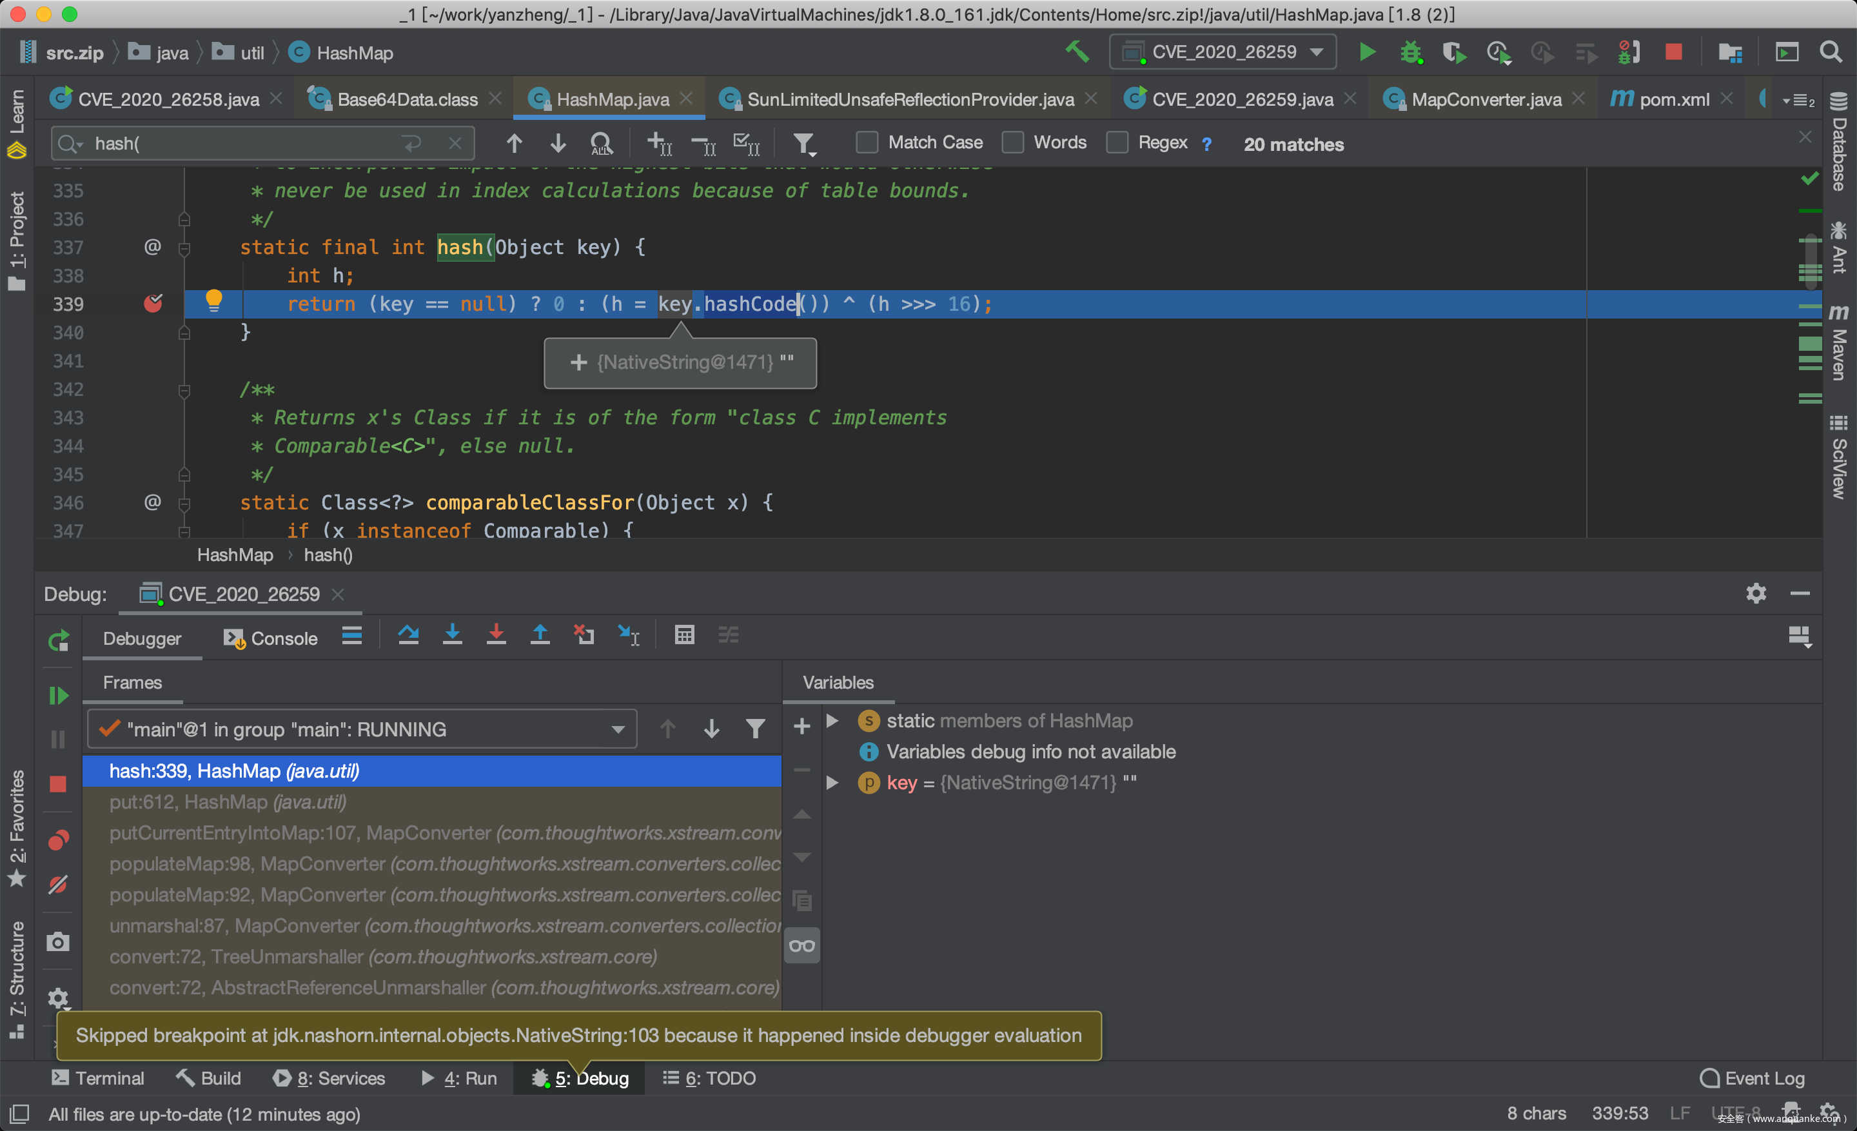The width and height of the screenshot is (1857, 1131).
Task: Click the Mute Breakpoints icon
Action: [58, 884]
